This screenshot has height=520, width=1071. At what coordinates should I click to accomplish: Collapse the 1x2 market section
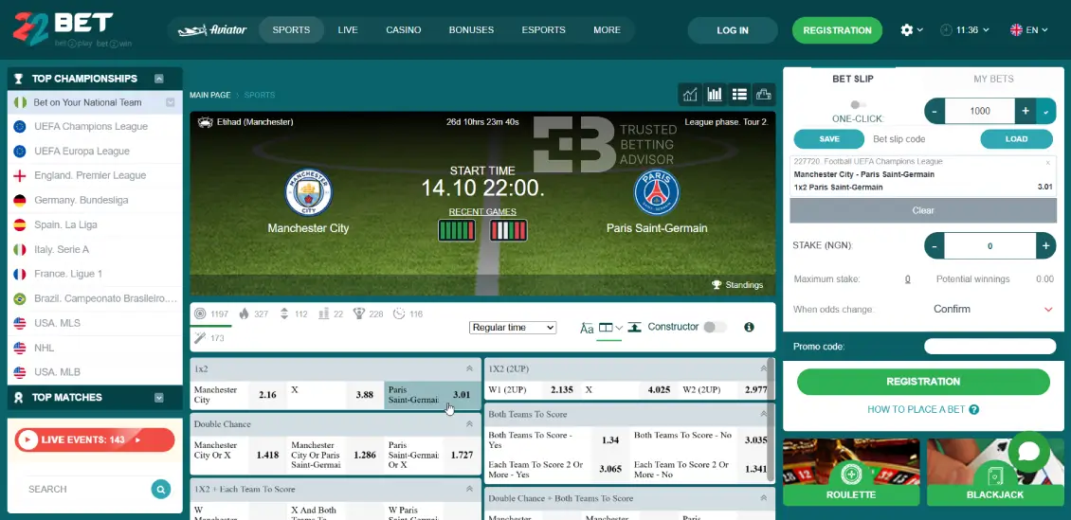tap(469, 368)
